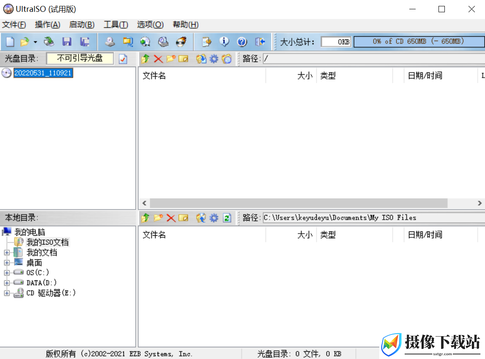Delete the selected item in the image pane
Image resolution: width=485 pixels, height=359 pixels.
[x=158, y=59]
